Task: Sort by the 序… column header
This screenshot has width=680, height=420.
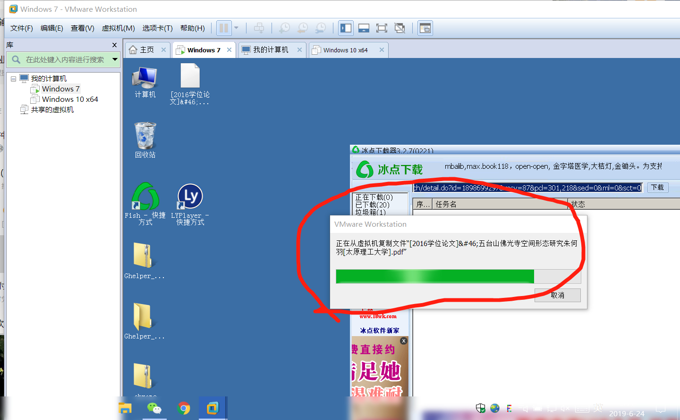Action: click(423, 204)
